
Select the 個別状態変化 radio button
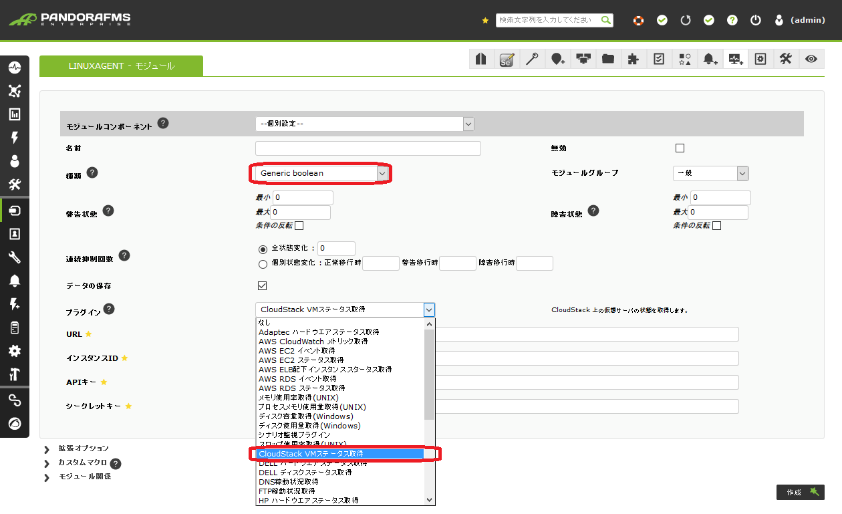263,263
